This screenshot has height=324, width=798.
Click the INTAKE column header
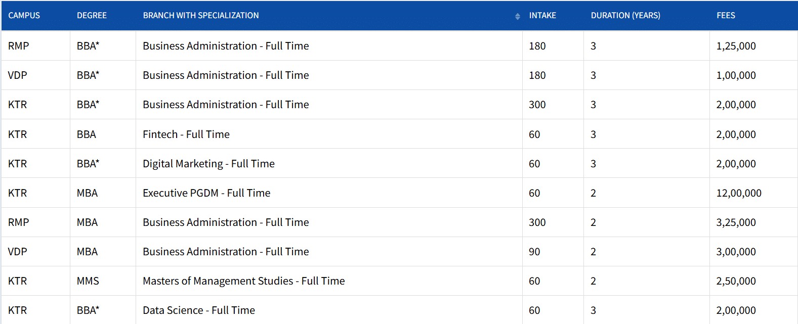tap(542, 16)
